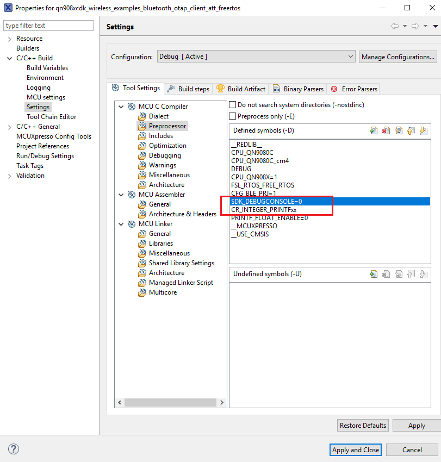Switch to the Binary Parsers tab
This screenshot has height=462, width=441.
(298, 89)
